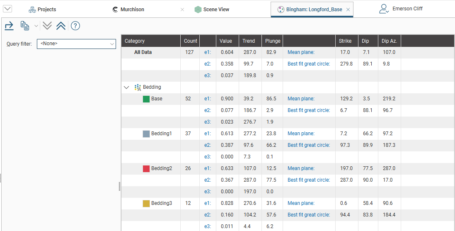The image size is (455, 231).
Task: Open the Query filter dropdown
Action: 76,44
